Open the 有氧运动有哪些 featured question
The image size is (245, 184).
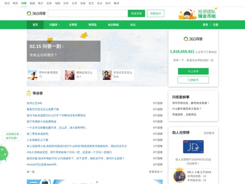point(43,55)
